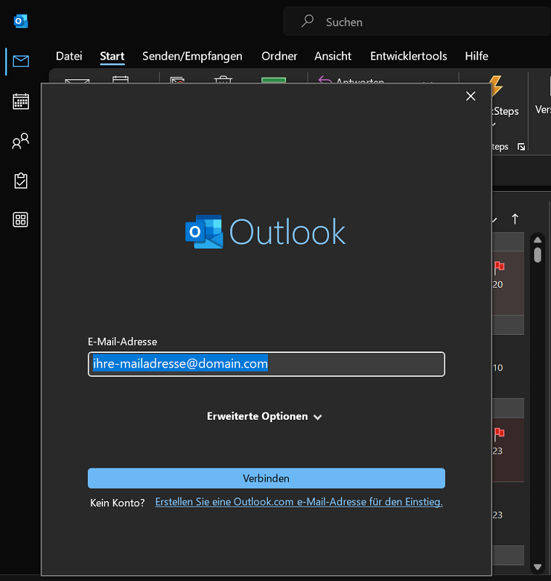The height and width of the screenshot is (581, 551).
Task: Open the Calendar view in sidebar
Action: (21, 101)
